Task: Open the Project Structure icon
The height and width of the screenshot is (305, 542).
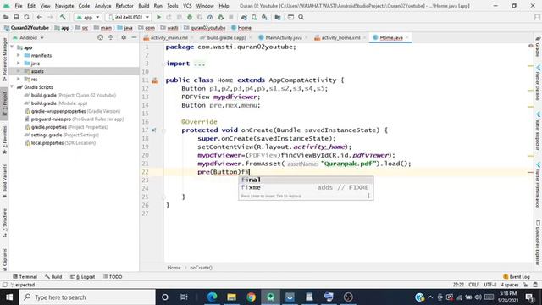Action: [278, 17]
